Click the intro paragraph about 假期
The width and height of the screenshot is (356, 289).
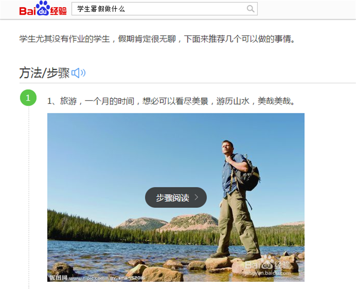pyautogui.click(x=158, y=39)
